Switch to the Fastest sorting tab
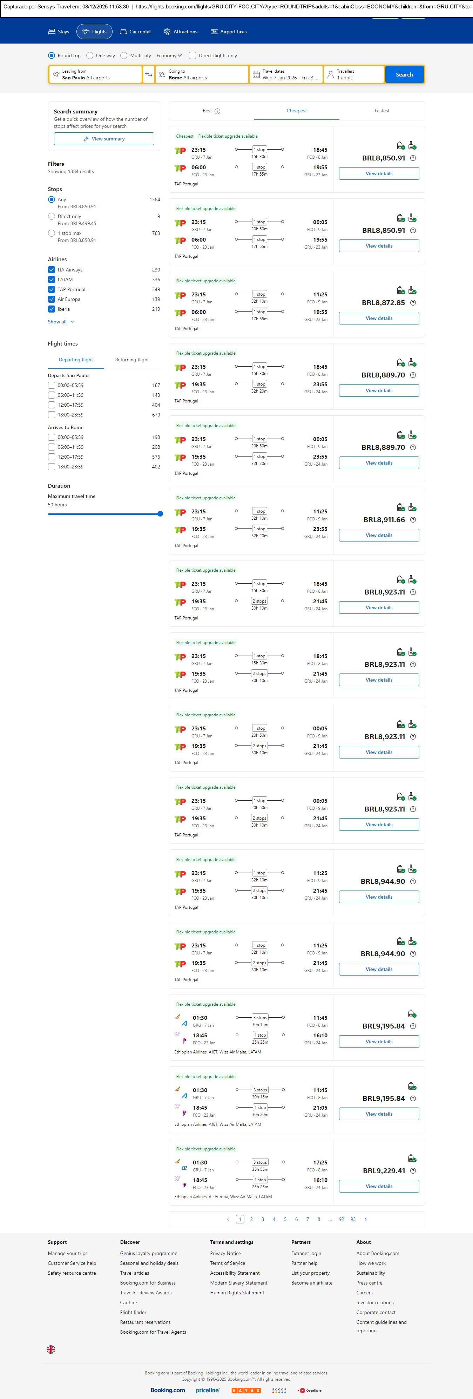Image resolution: width=473 pixels, height=1399 pixels. [382, 111]
